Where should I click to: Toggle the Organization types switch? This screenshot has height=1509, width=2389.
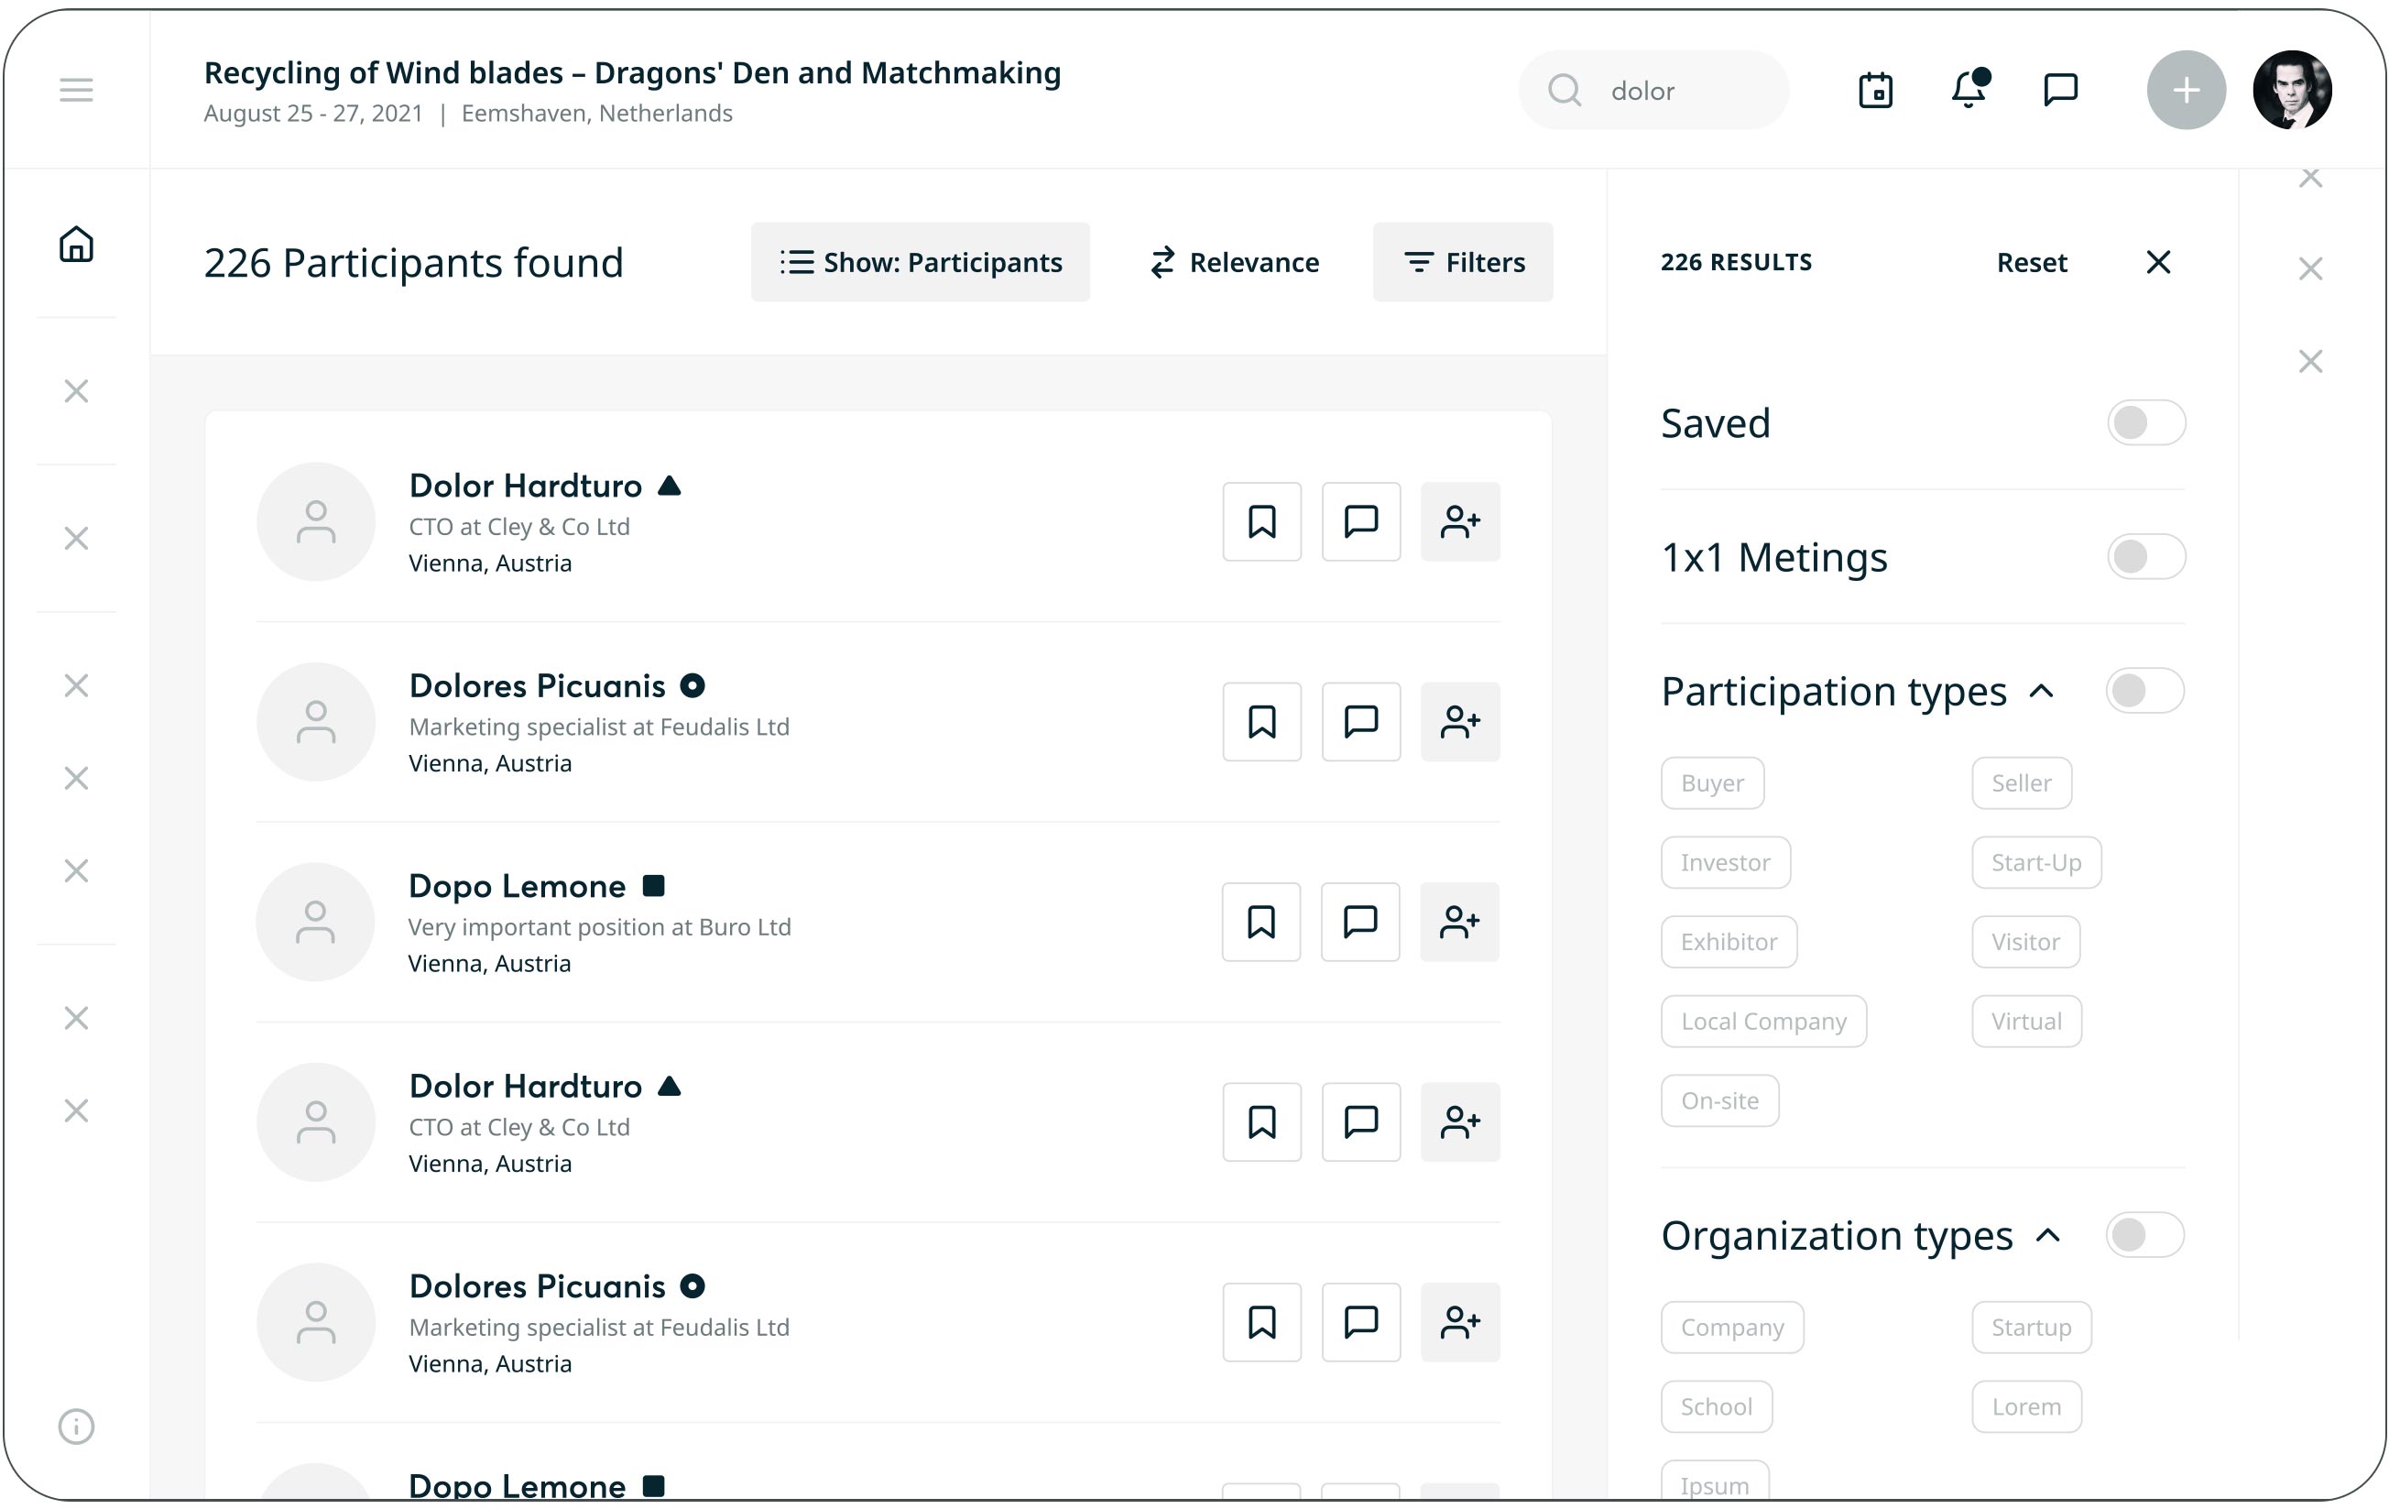coord(2144,1235)
